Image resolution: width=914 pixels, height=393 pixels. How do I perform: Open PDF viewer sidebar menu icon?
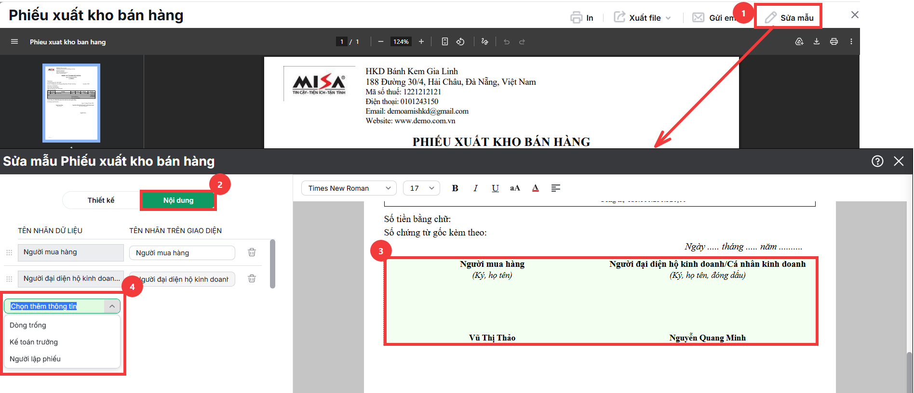click(14, 41)
